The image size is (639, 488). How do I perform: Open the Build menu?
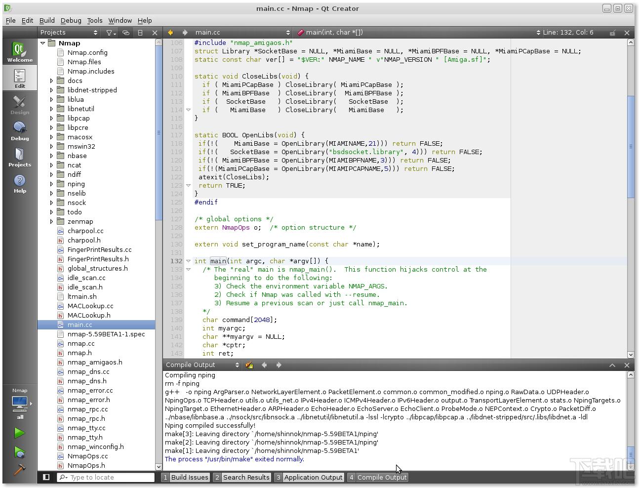coord(47,20)
